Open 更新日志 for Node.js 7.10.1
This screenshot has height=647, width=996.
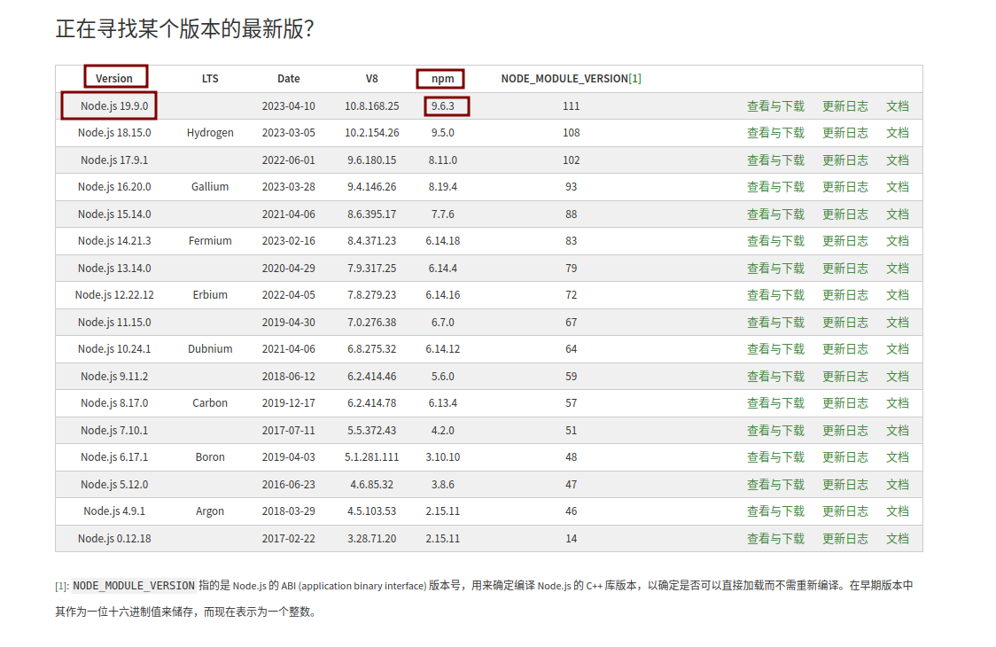click(x=844, y=430)
